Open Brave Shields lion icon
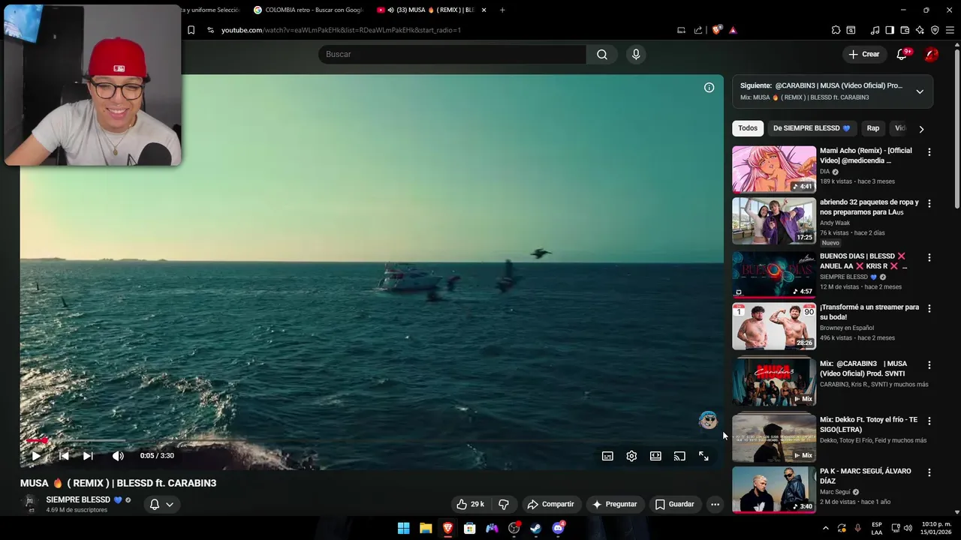 point(717,30)
